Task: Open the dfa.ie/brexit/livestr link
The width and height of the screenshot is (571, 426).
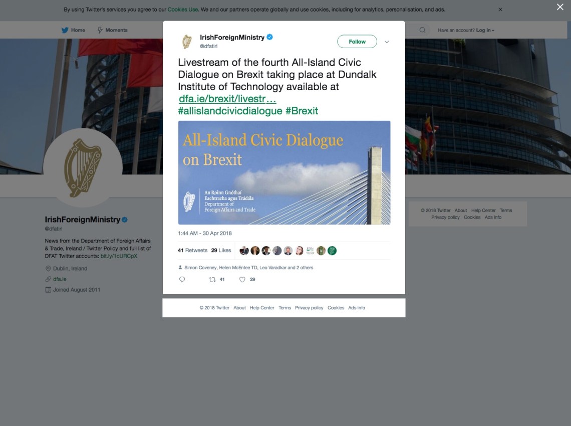Action: (x=227, y=99)
